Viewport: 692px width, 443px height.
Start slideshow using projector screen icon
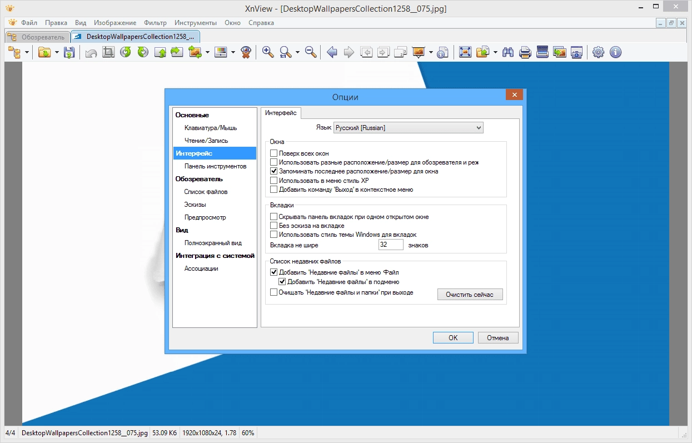(x=418, y=52)
